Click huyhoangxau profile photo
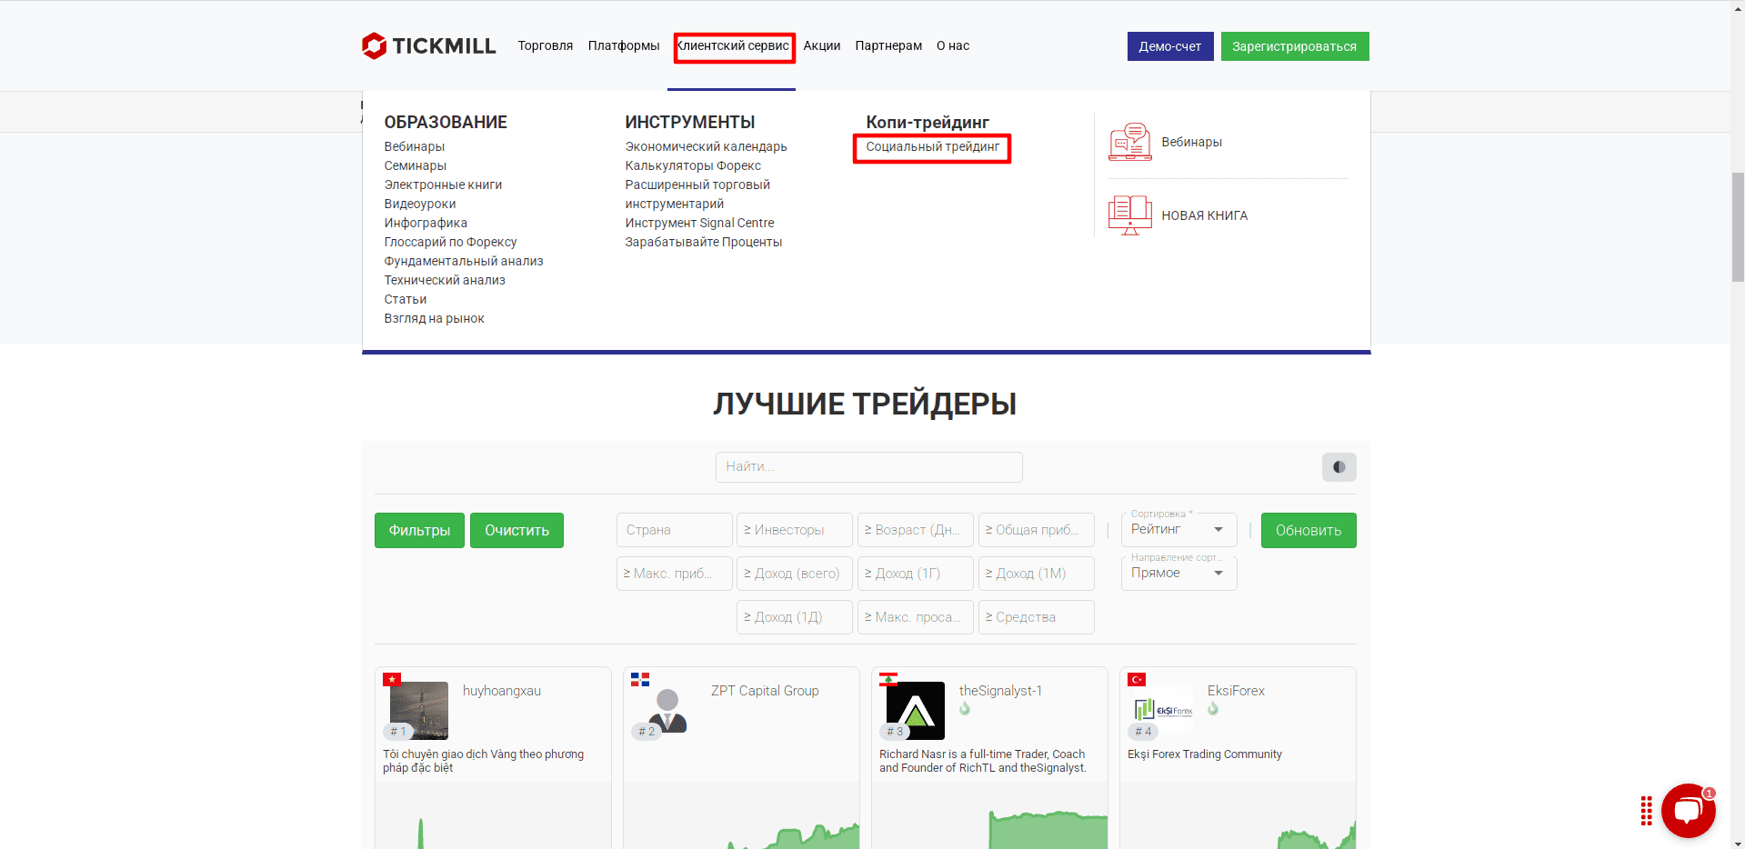This screenshot has width=1745, height=849. click(x=419, y=711)
